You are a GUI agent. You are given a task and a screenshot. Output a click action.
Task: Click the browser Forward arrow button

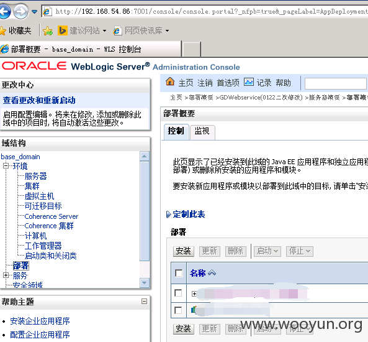point(20,11)
